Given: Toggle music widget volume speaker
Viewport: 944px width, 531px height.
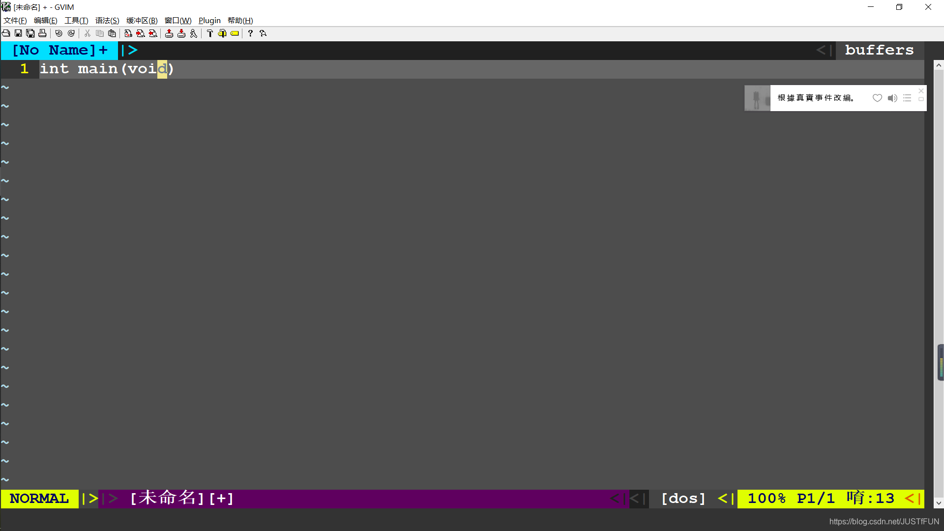Looking at the screenshot, I should 892,98.
